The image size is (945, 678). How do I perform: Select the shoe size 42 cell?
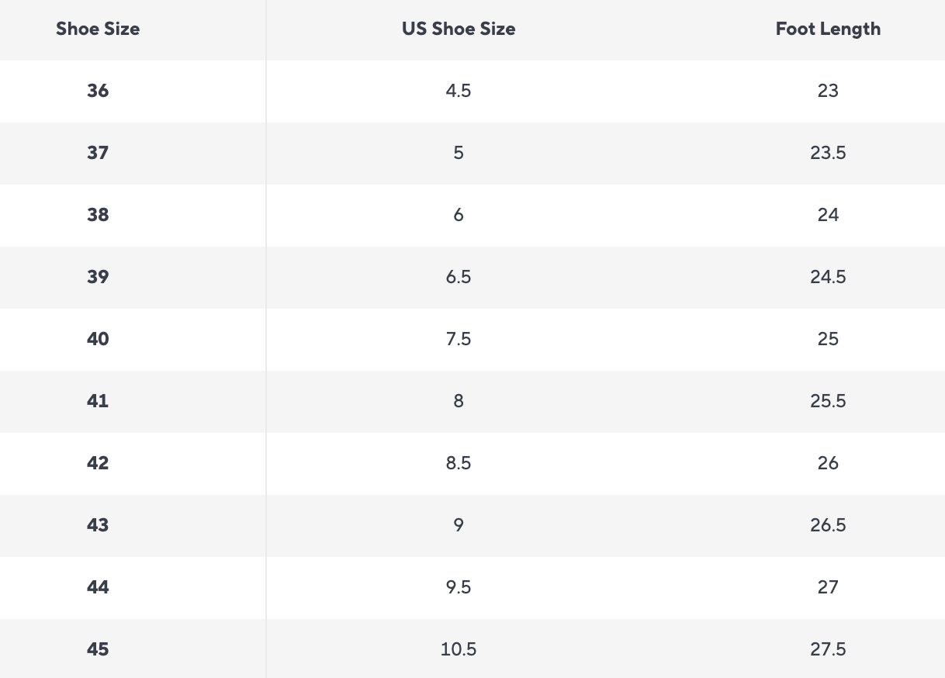click(x=98, y=463)
